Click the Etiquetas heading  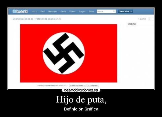(132, 24)
